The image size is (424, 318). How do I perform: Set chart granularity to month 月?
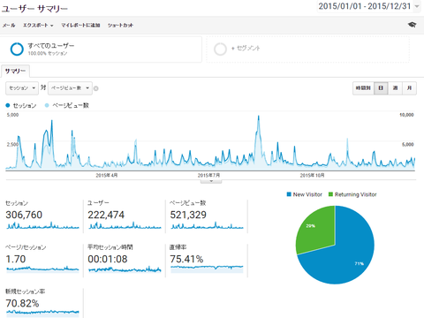pos(409,88)
